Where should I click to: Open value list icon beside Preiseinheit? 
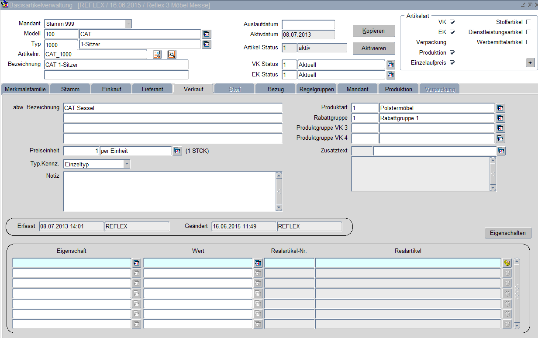[177, 151]
